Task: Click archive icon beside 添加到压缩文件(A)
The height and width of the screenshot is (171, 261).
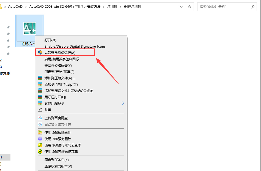Action: coord(40,78)
